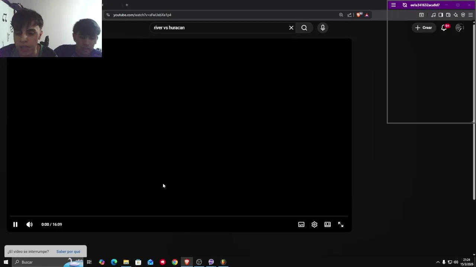This screenshot has width=476, height=267.
Task: Switch to Brave browser on the taskbar
Action: coord(187,262)
